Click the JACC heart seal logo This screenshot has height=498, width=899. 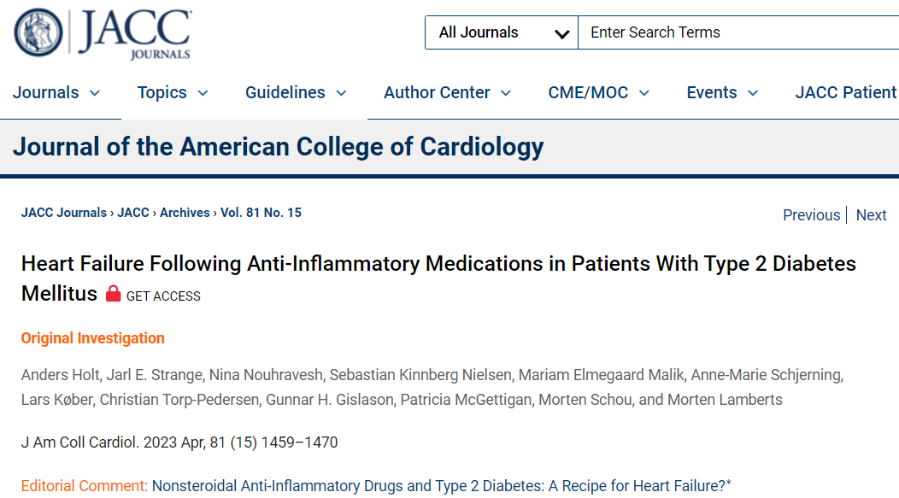tap(38, 32)
